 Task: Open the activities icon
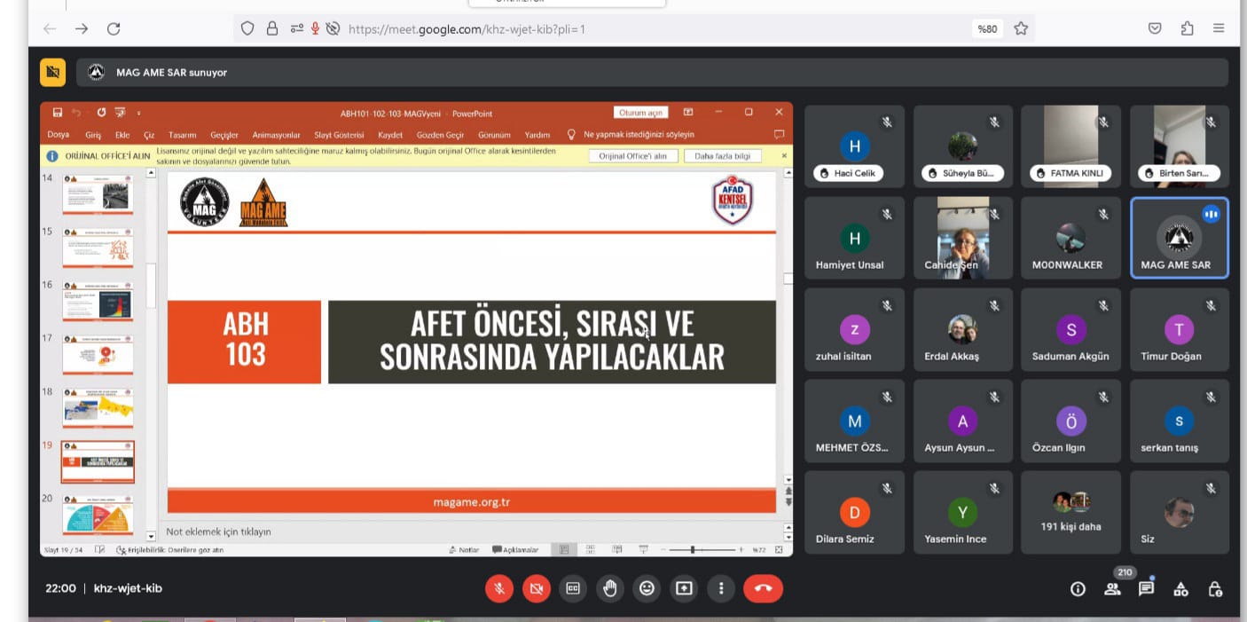click(x=1180, y=589)
